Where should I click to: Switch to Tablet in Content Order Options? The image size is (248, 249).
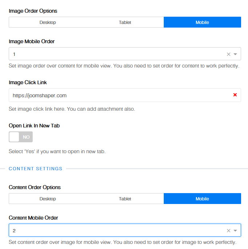(x=125, y=199)
